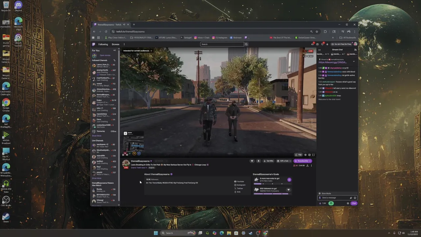Open the Grand Theft Auto V category link
Viewport: 421px width, 237px height.
pos(138,168)
